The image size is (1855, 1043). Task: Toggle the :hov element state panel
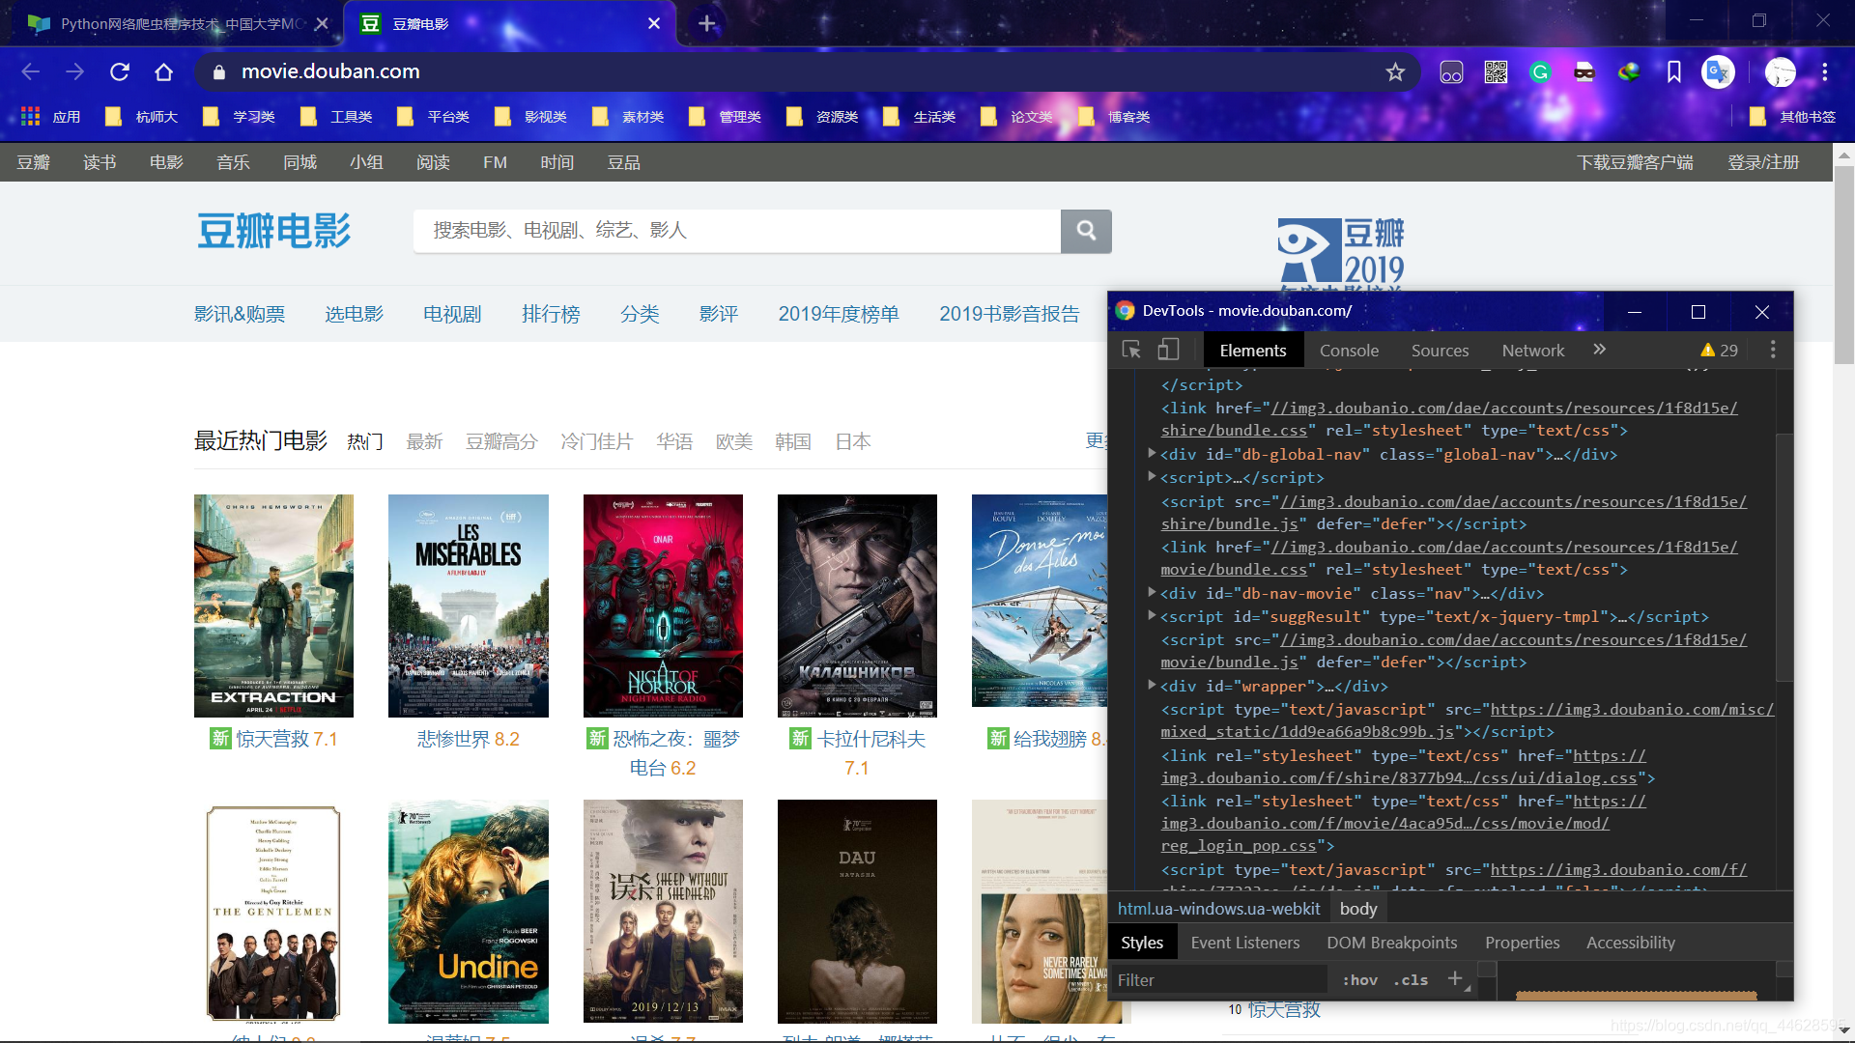(x=1360, y=980)
